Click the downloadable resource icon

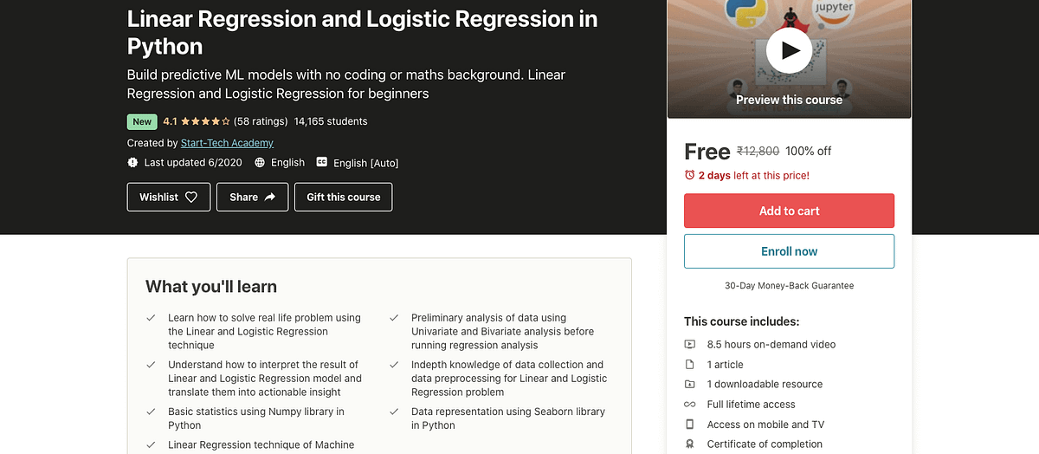690,384
